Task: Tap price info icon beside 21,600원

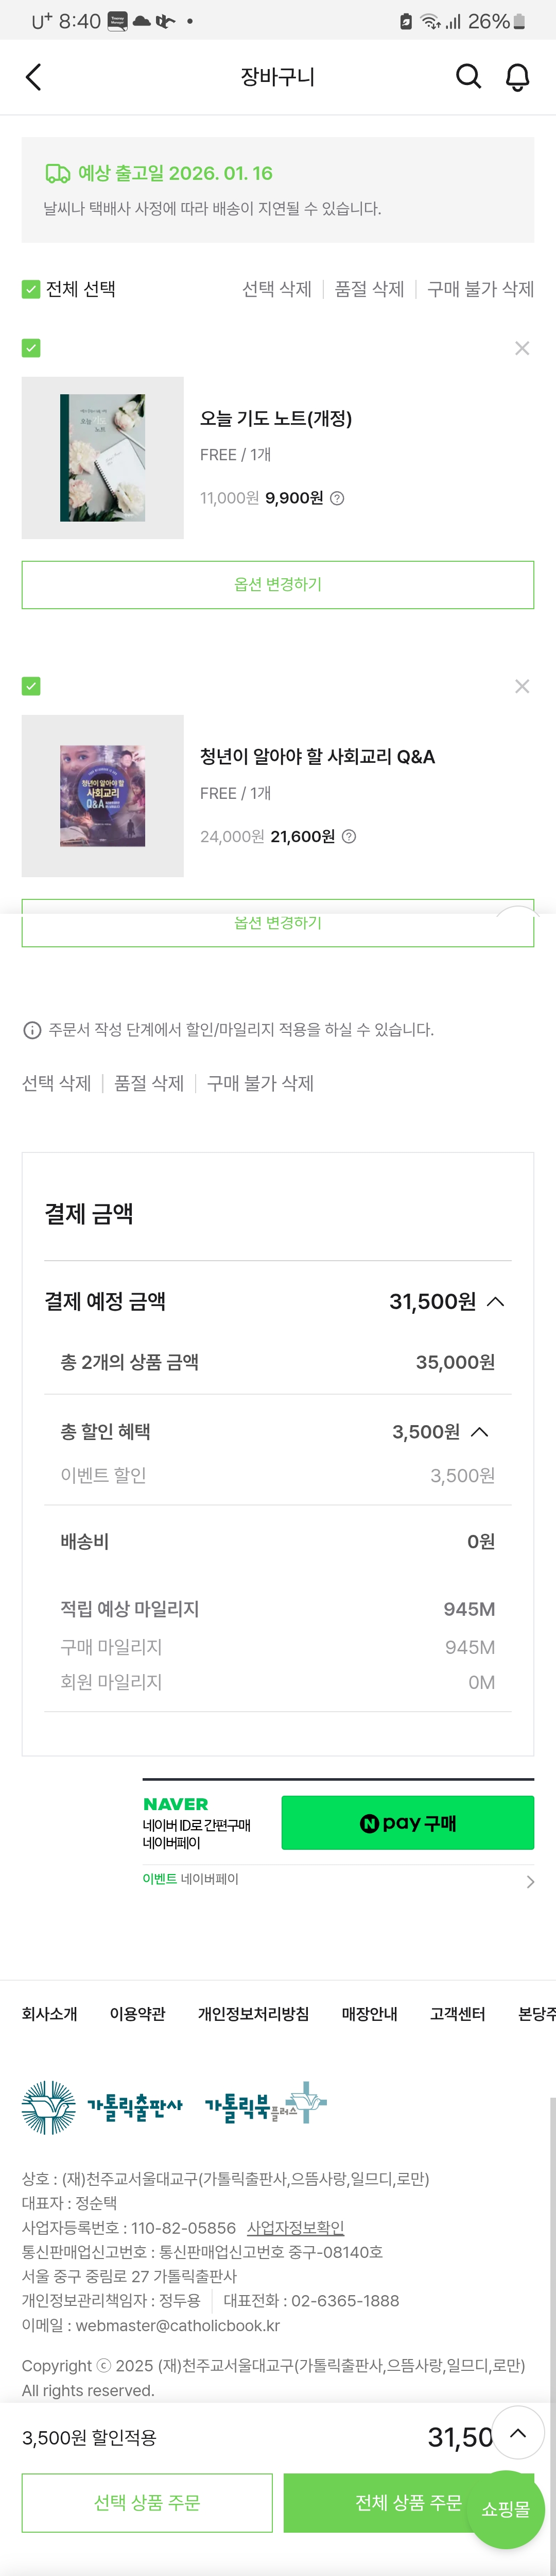Action: pyautogui.click(x=350, y=836)
